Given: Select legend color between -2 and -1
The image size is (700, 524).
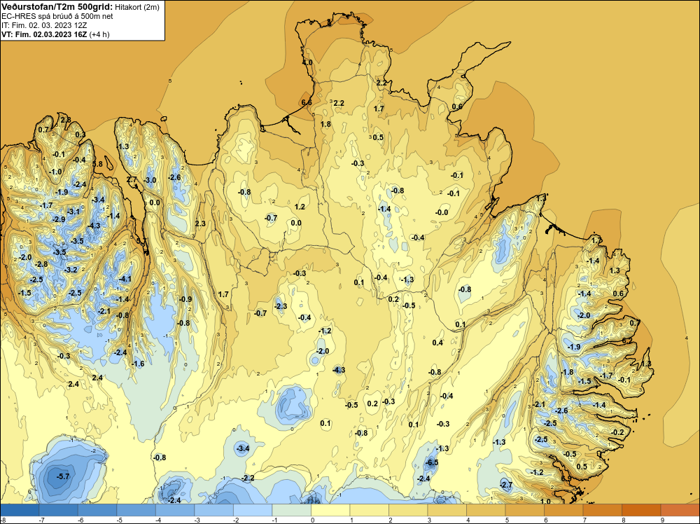Looking at the screenshot, I should (x=253, y=510).
